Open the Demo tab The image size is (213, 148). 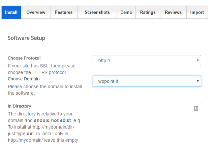point(126,12)
